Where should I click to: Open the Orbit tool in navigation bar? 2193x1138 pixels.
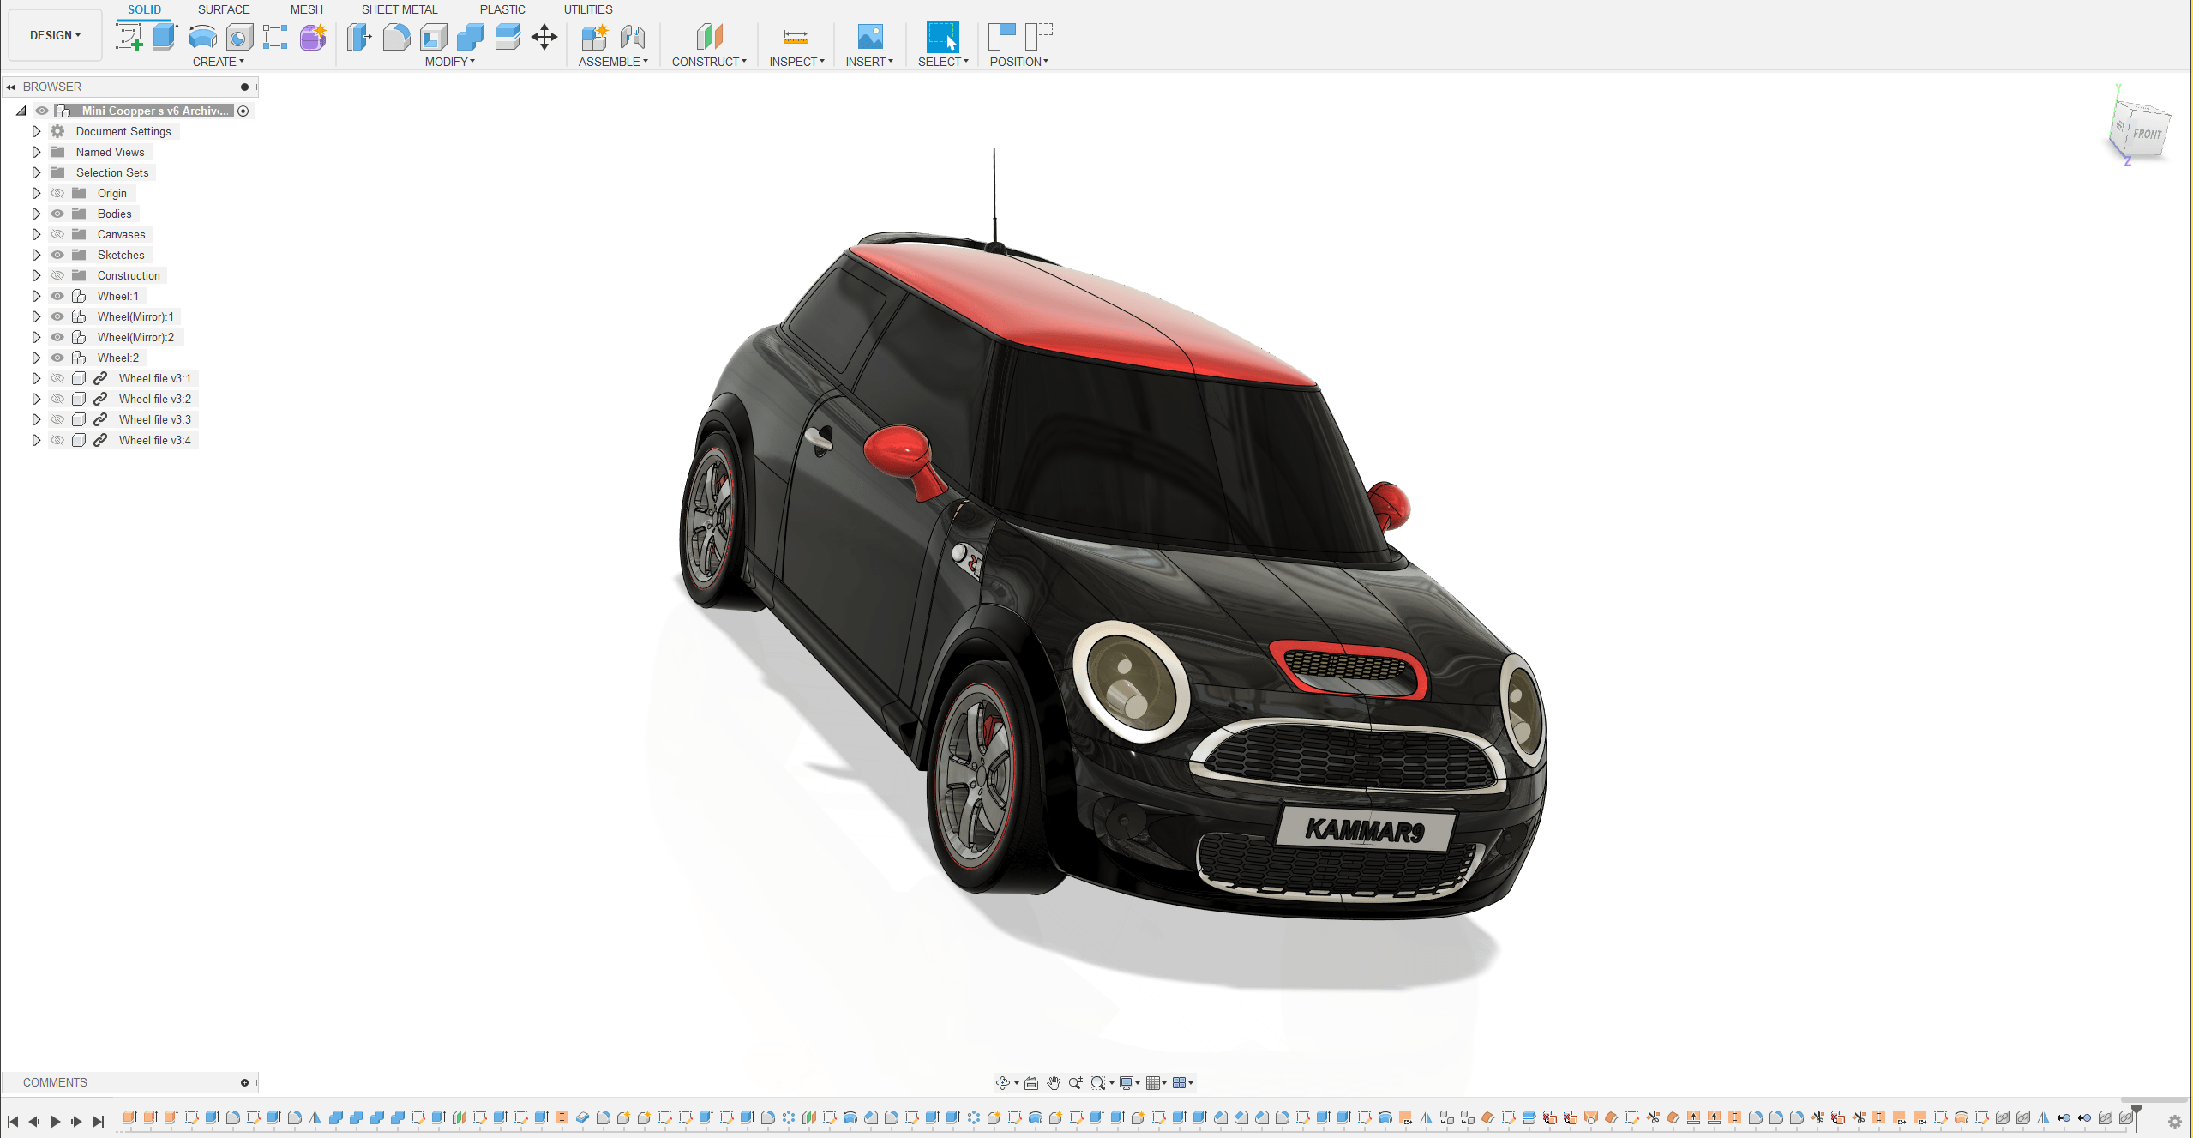pyautogui.click(x=1003, y=1083)
